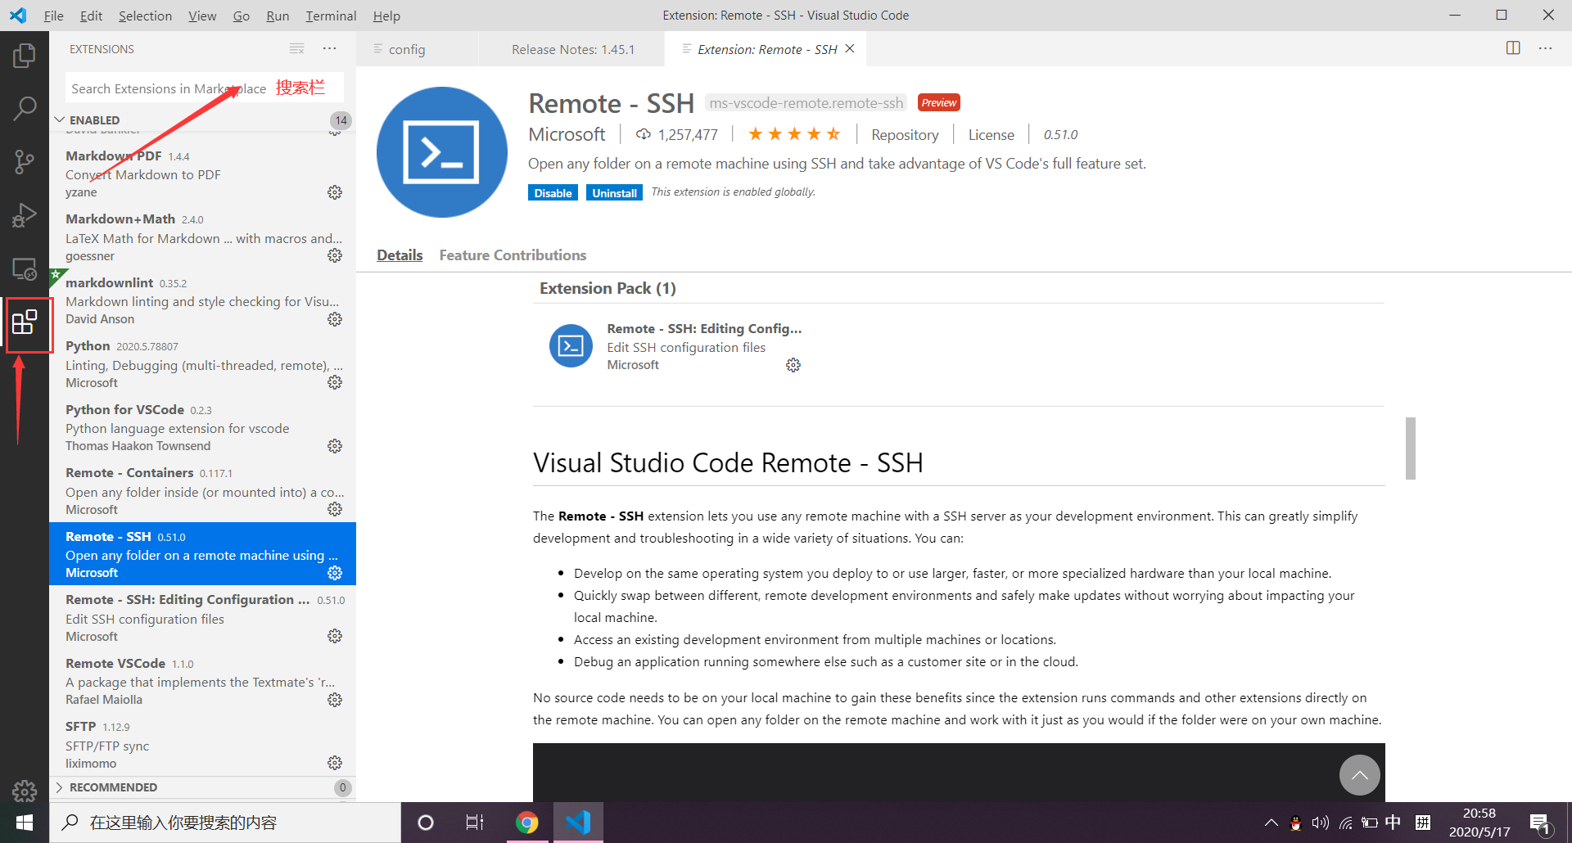The height and width of the screenshot is (843, 1572).
Task: Click the scroll-to-top round button
Action: [1360, 775]
